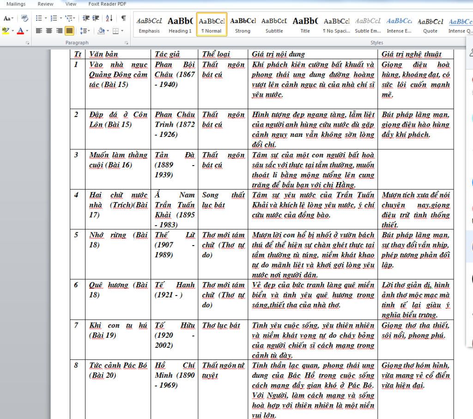Open the Mailings ribbon tab
Image resolution: width=473 pixels, height=419 pixels.
(16, 4)
